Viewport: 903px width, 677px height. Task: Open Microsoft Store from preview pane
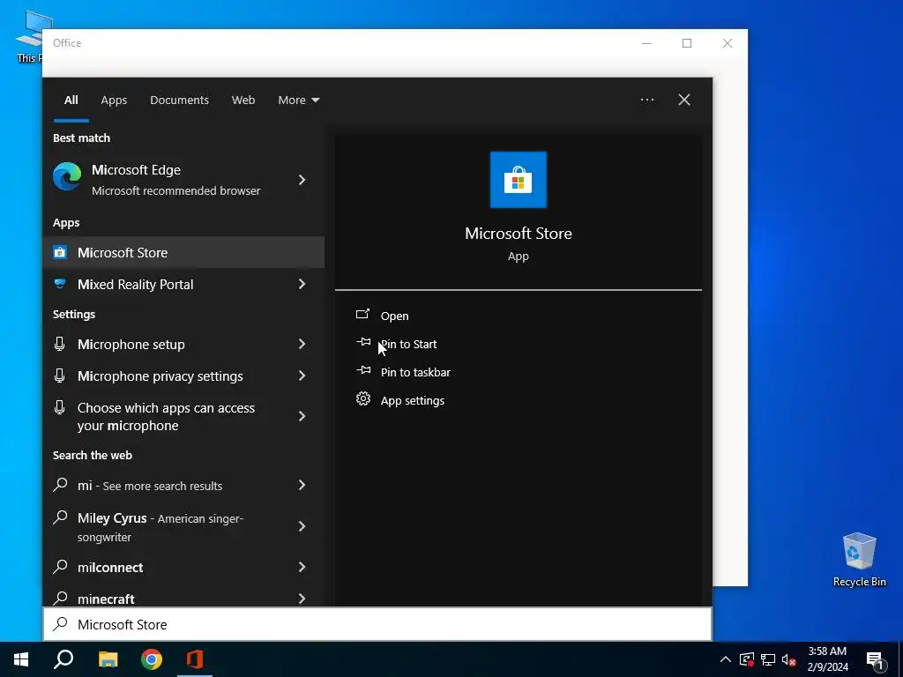(x=394, y=316)
